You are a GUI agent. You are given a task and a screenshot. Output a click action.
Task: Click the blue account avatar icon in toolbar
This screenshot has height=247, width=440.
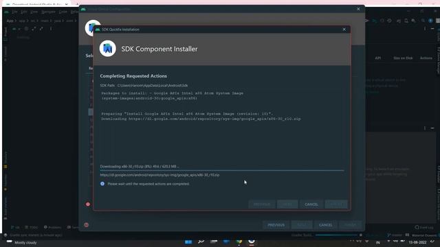click(430, 21)
